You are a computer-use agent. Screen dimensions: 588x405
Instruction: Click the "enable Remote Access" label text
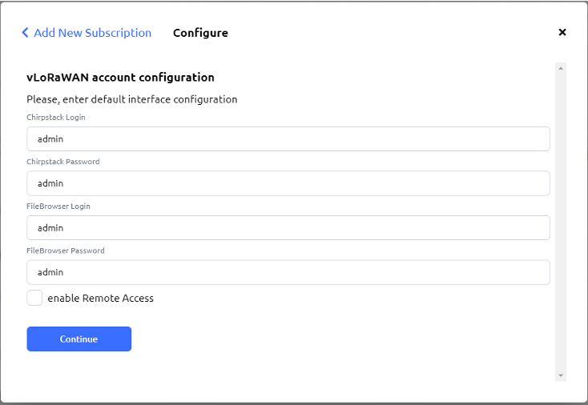[100, 299]
